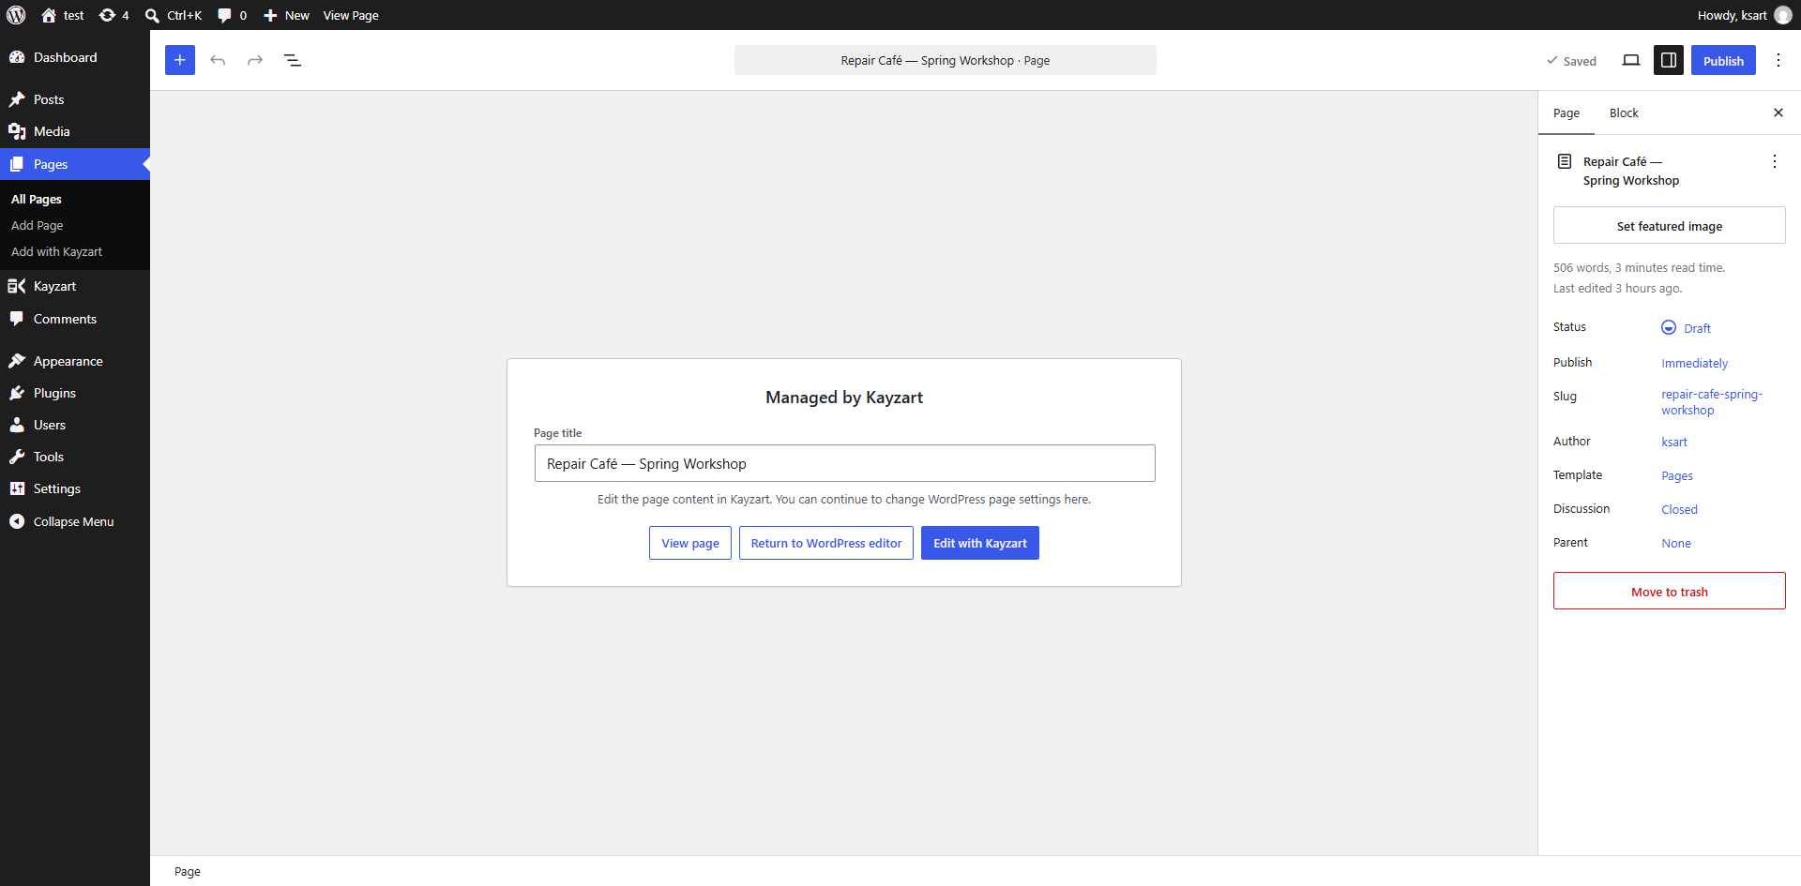Open the Howdy, ksart account menu

pos(1744,15)
